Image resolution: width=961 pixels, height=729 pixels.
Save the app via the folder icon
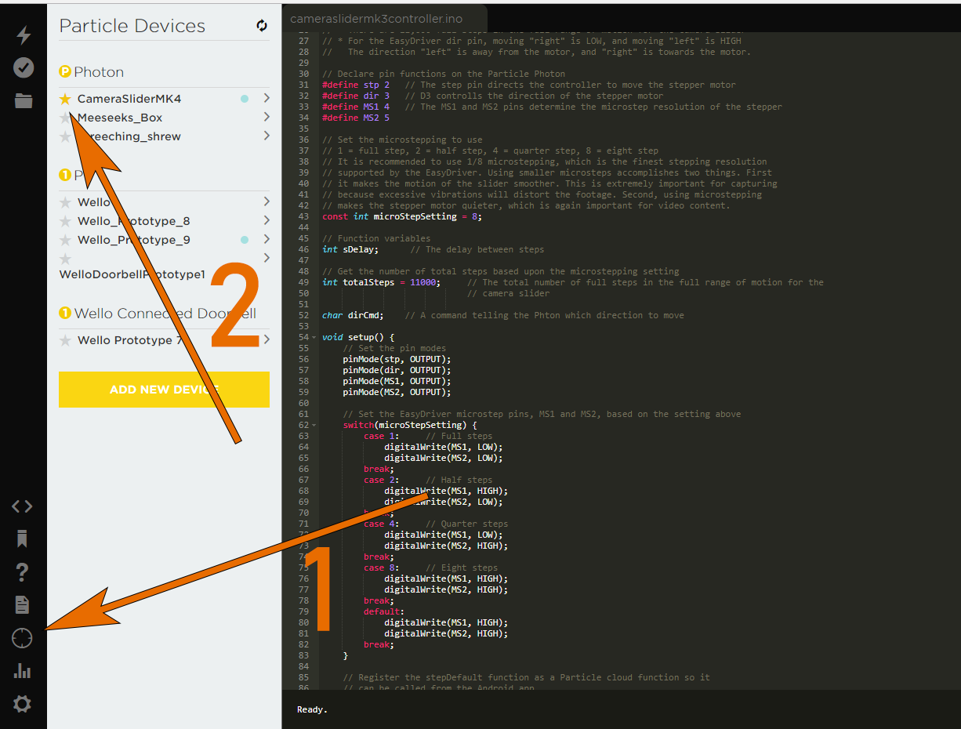point(24,100)
